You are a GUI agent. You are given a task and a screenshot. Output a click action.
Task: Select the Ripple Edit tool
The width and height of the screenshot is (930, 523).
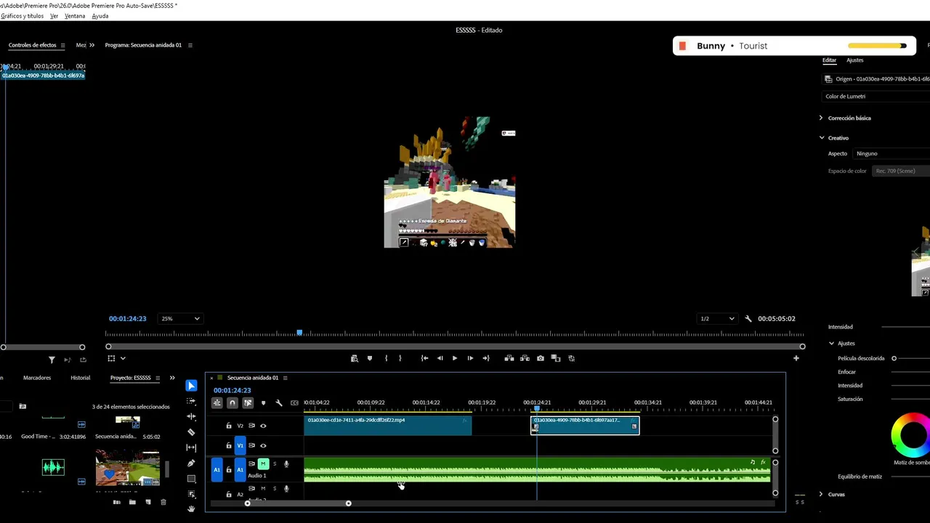point(191,417)
